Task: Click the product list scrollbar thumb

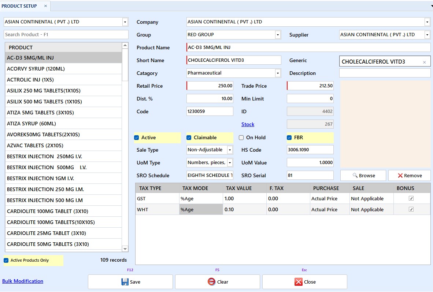Action: click(x=125, y=65)
